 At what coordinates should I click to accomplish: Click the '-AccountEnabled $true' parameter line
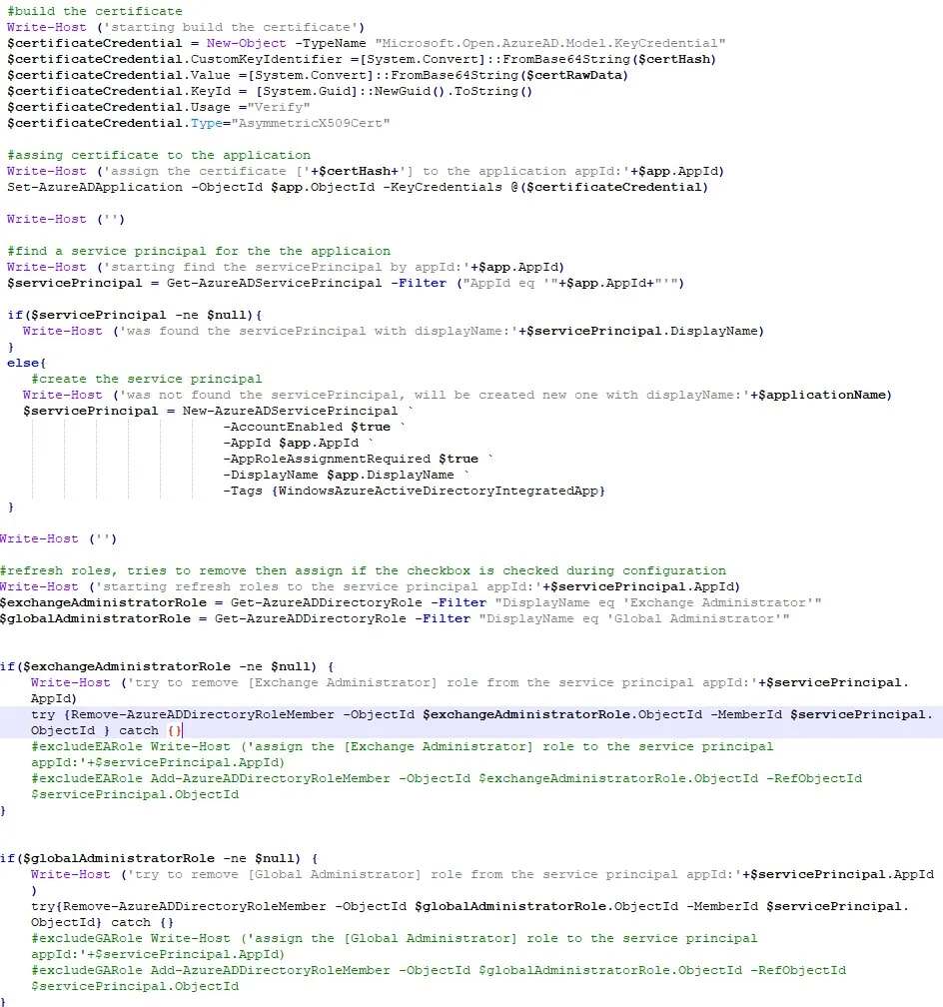(314, 428)
